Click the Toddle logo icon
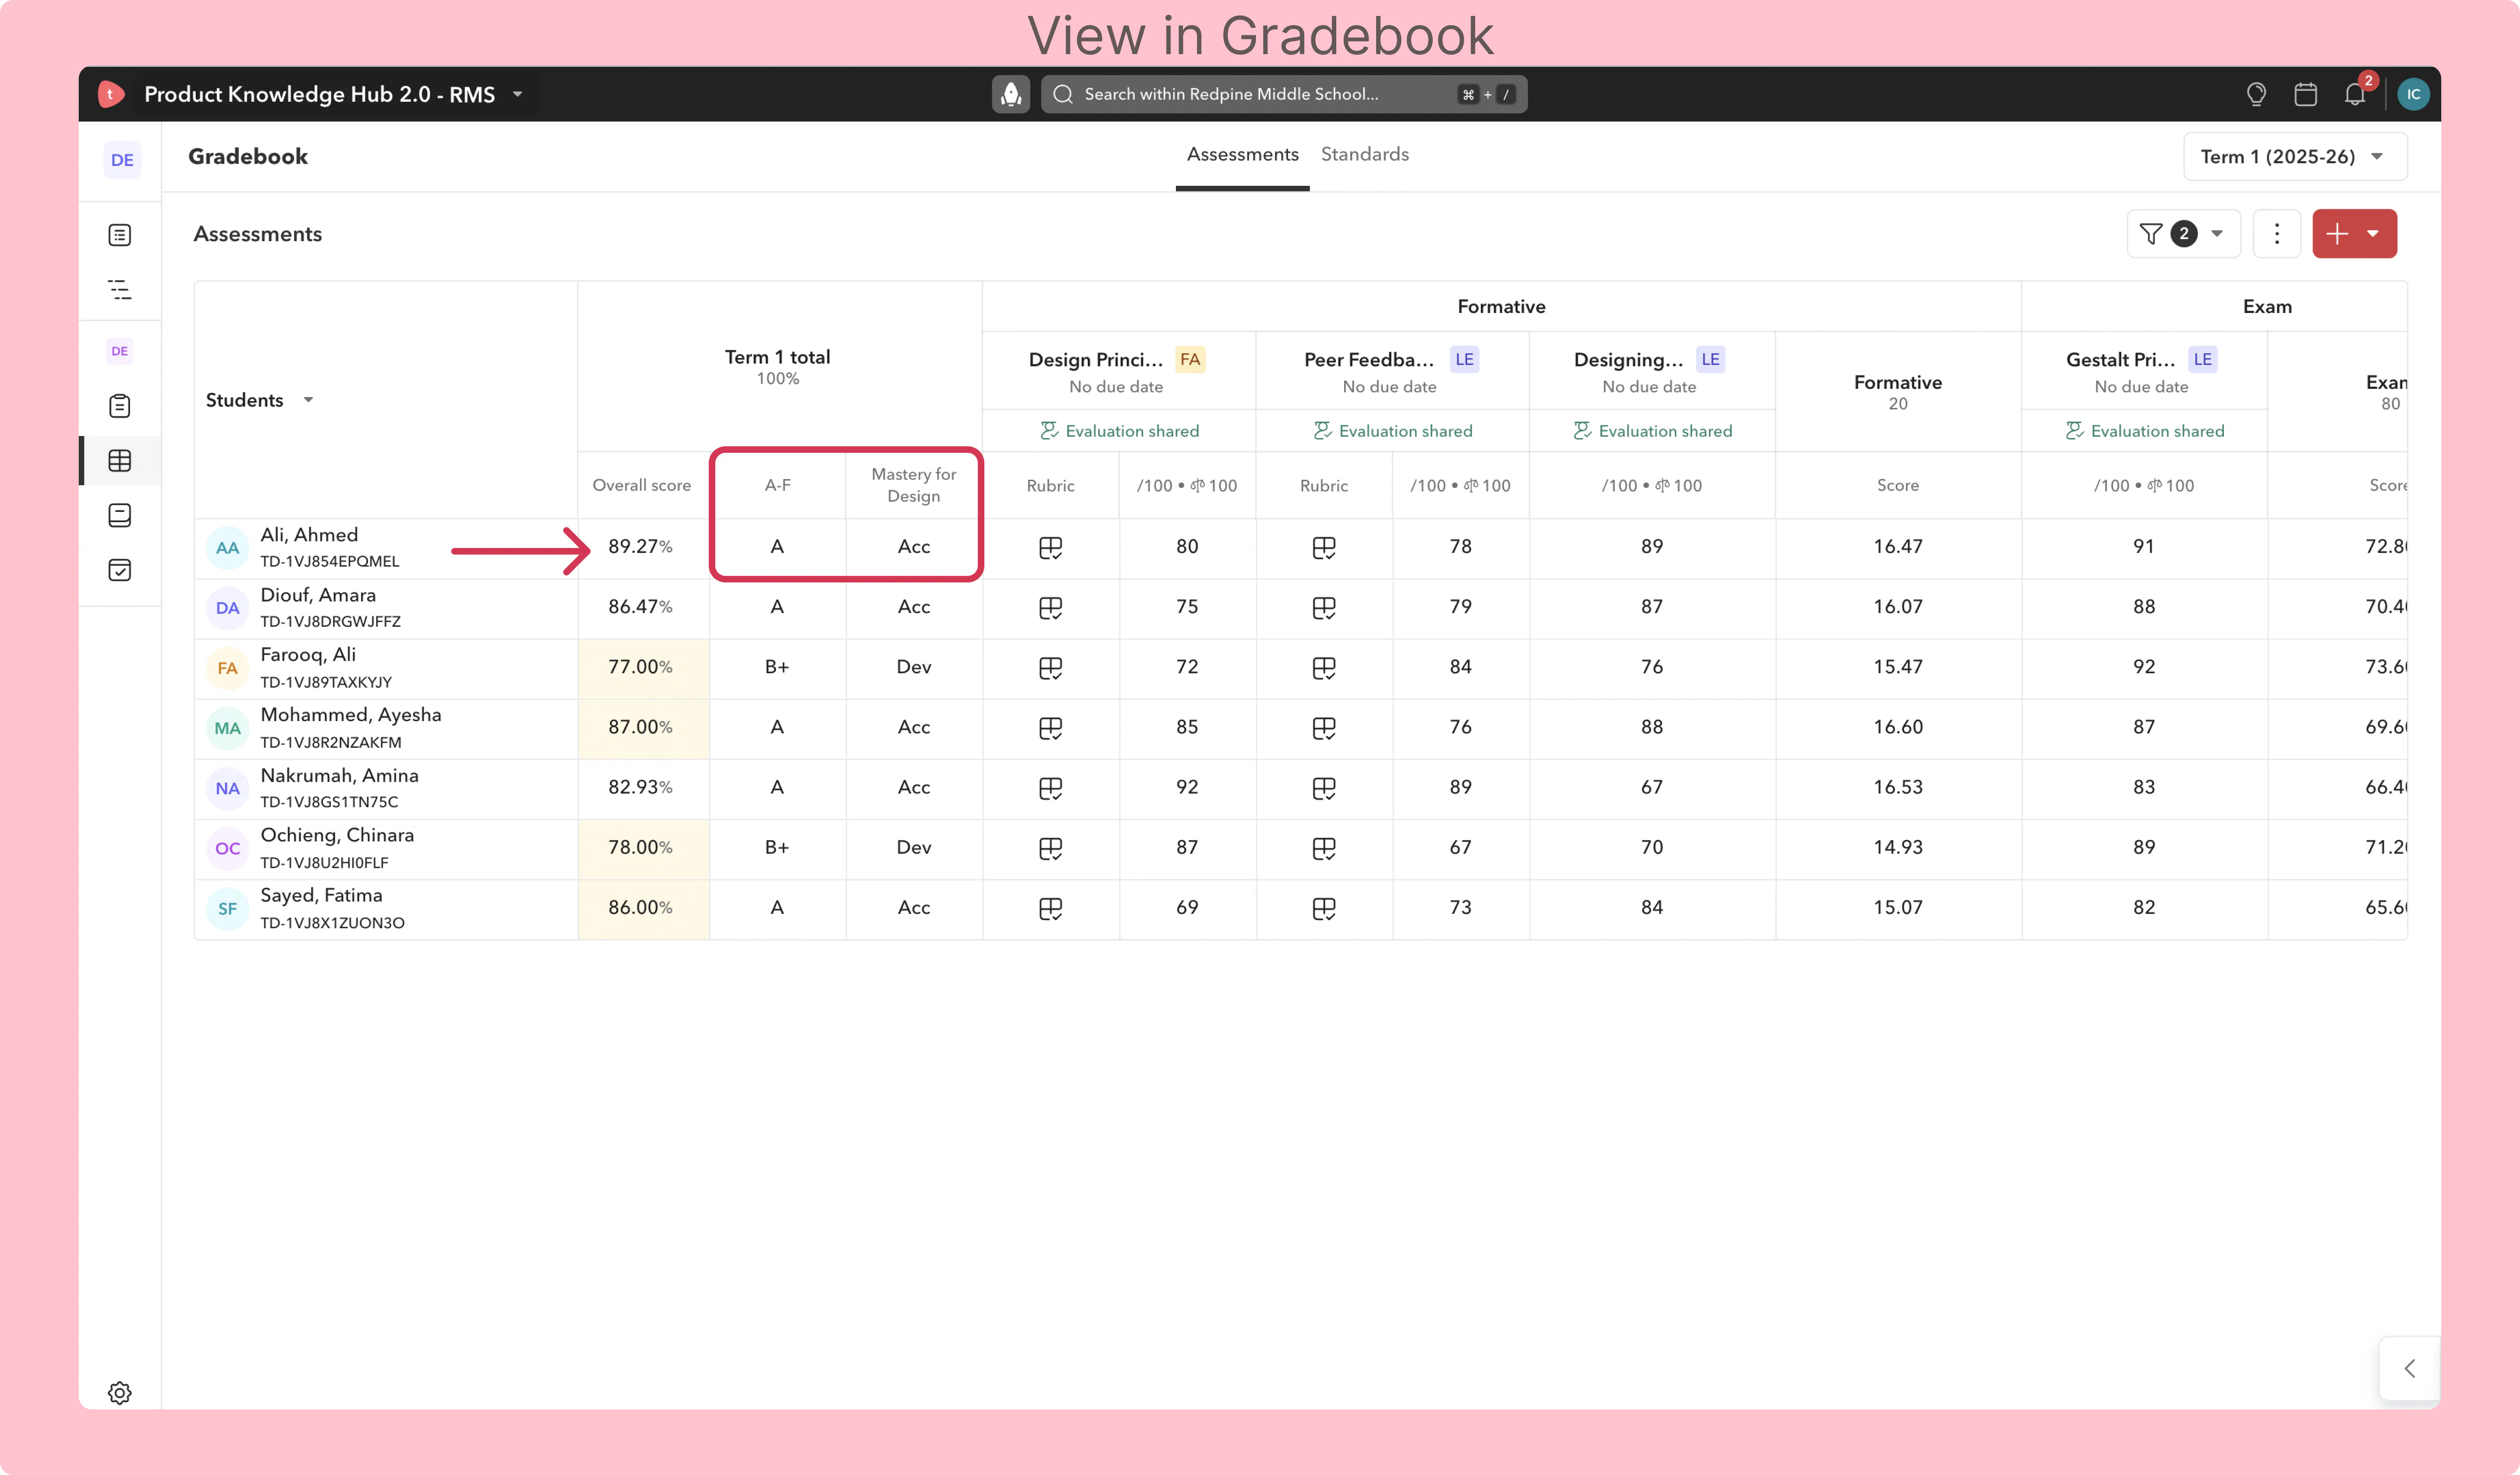Image resolution: width=2520 pixels, height=1475 pixels. (111, 94)
